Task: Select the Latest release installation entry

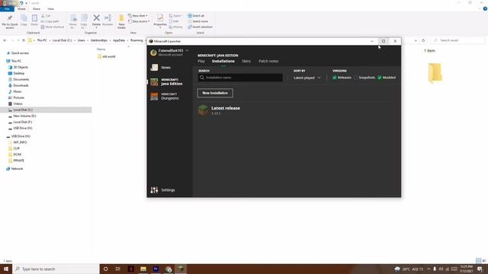Action: pos(297,110)
